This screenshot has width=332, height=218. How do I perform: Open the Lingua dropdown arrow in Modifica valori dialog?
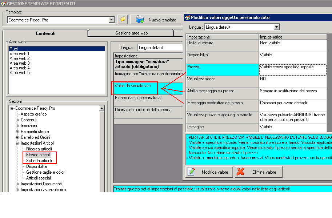tap(276, 27)
